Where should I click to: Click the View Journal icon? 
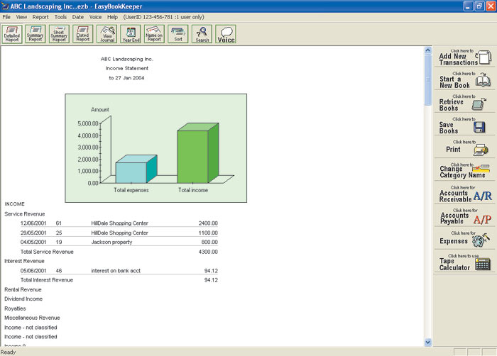pos(107,34)
